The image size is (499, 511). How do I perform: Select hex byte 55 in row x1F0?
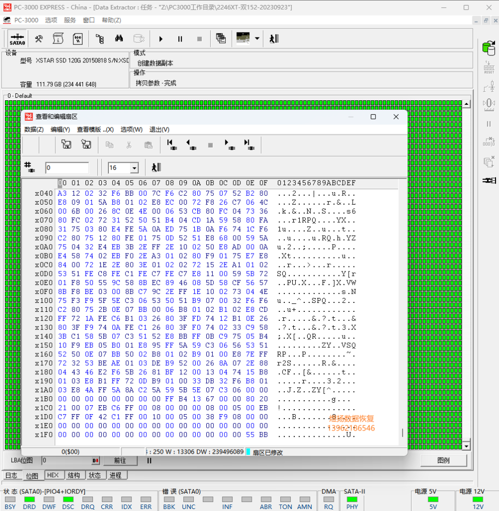coord(250,435)
